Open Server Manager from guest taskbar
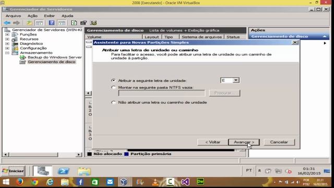Image resolution: width=334 pixels, height=188 pixels. tap(43, 171)
